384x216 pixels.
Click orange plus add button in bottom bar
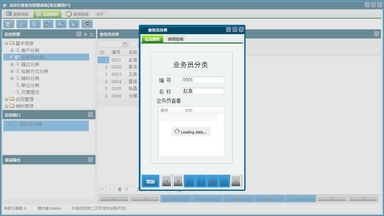pyautogui.click(x=238, y=199)
